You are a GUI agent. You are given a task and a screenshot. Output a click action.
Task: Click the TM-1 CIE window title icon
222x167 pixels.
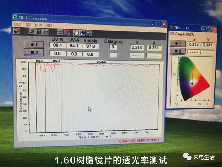(172, 27)
